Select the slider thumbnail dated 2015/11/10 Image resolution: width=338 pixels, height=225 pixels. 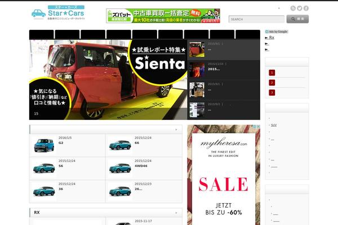197,70
